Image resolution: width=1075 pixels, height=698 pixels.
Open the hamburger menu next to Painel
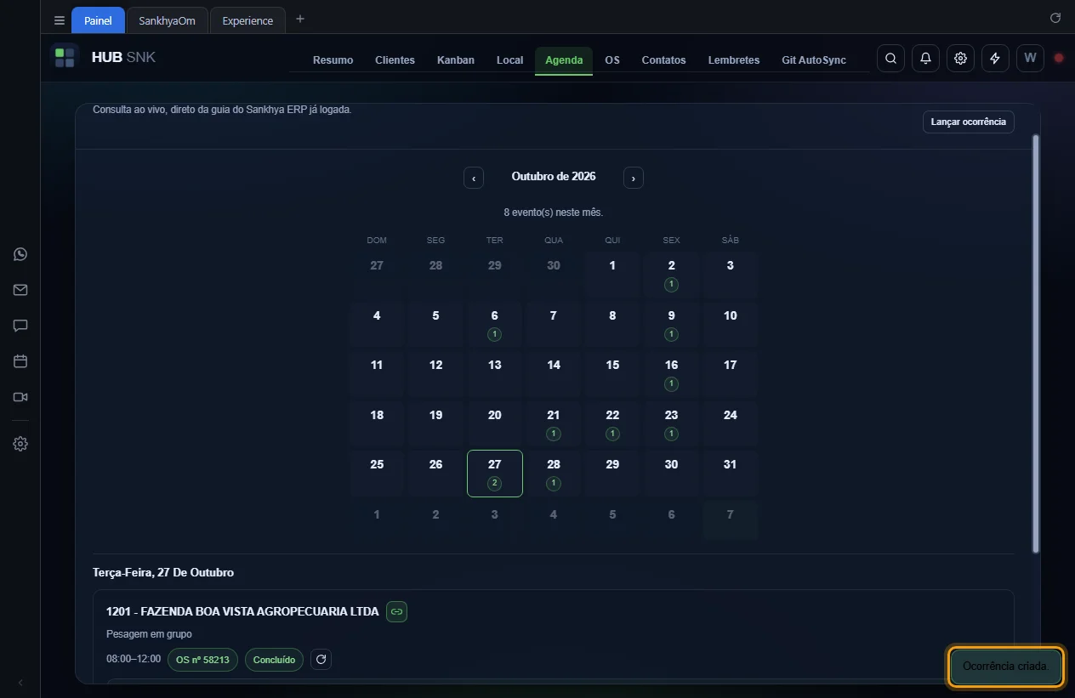point(59,20)
